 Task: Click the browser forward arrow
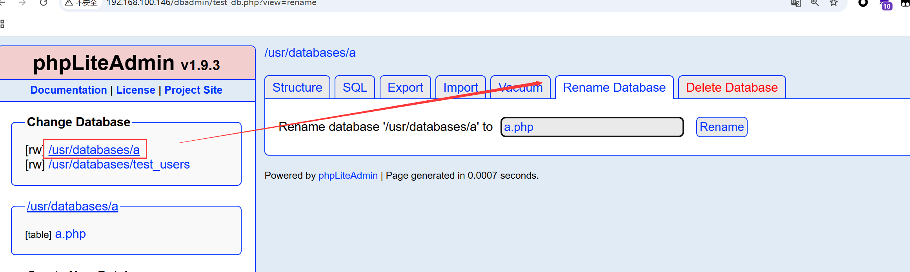(x=22, y=3)
